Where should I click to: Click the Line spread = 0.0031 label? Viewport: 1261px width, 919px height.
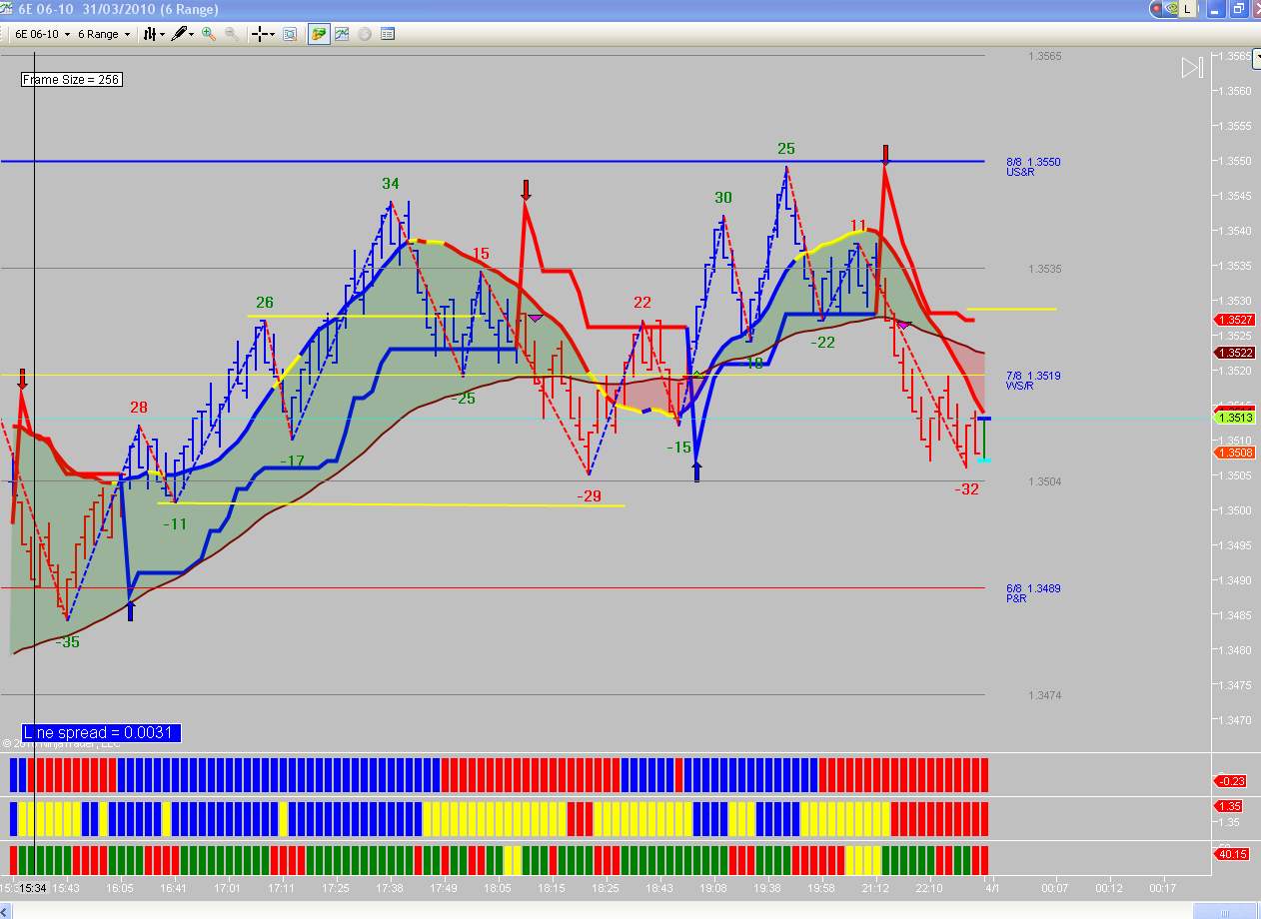pyautogui.click(x=101, y=733)
